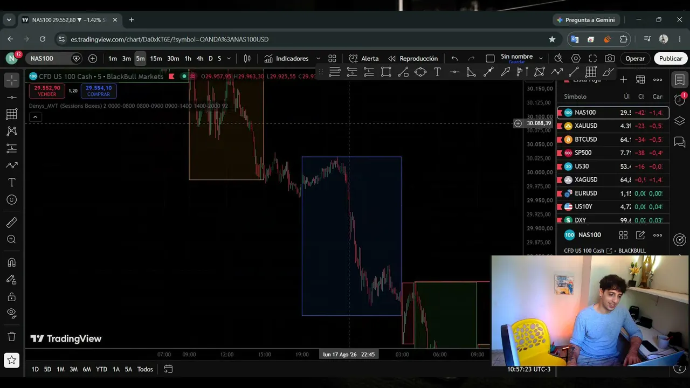Lock all drawing tools
This screenshot has height=388, width=690.
(11, 297)
